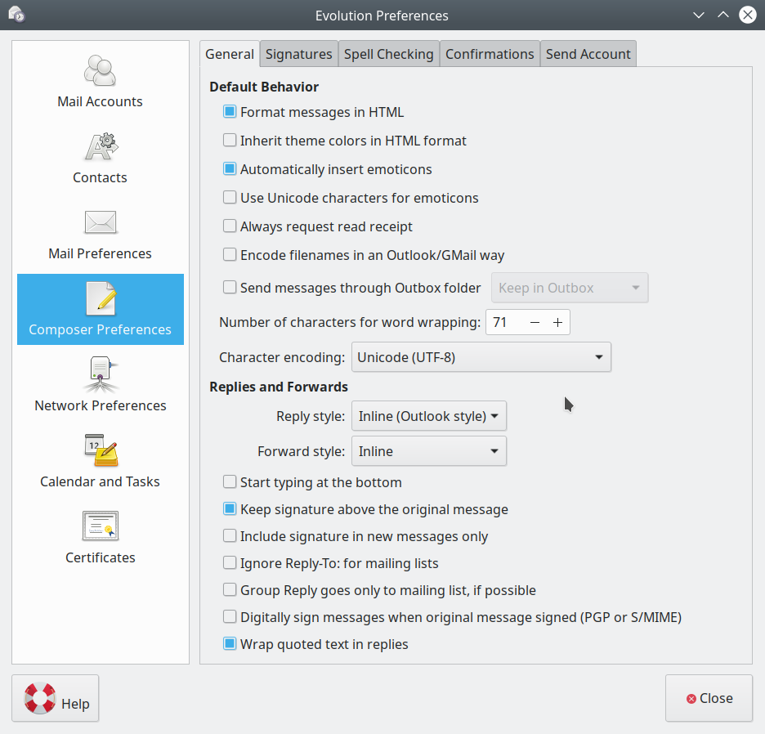Open Mail Preferences envelope icon
This screenshot has height=734, width=765.
coord(100,223)
